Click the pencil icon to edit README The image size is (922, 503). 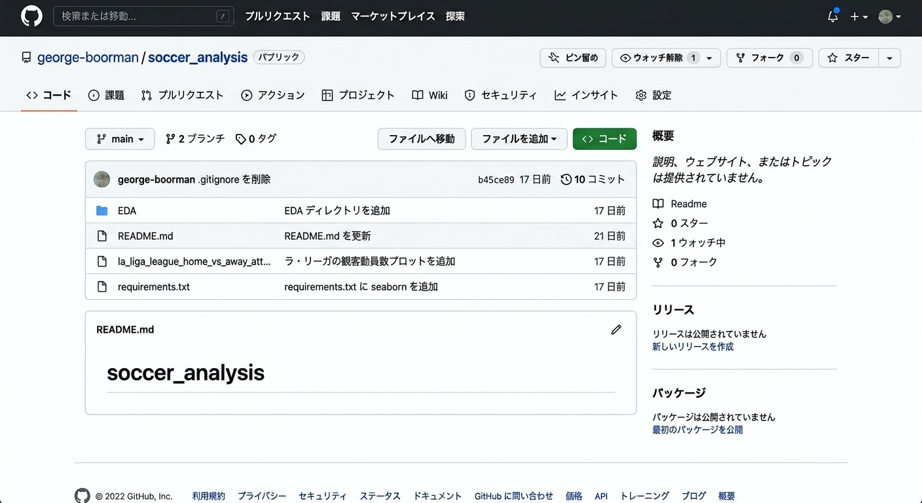[x=616, y=329]
